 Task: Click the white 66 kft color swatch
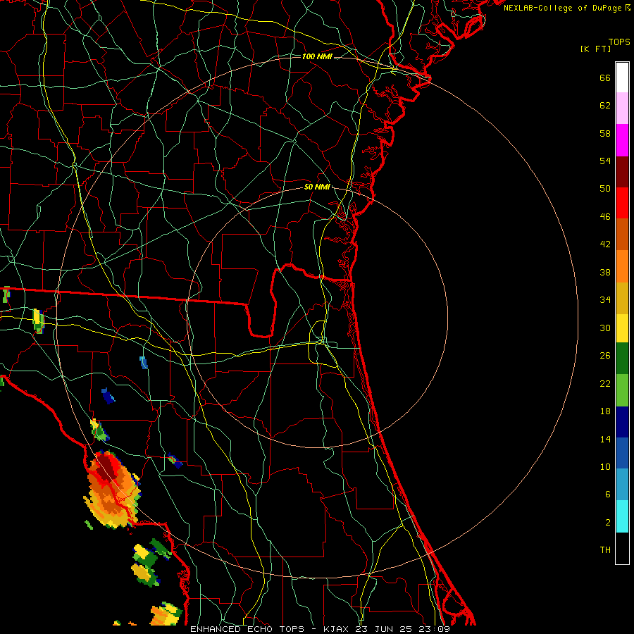(x=622, y=77)
